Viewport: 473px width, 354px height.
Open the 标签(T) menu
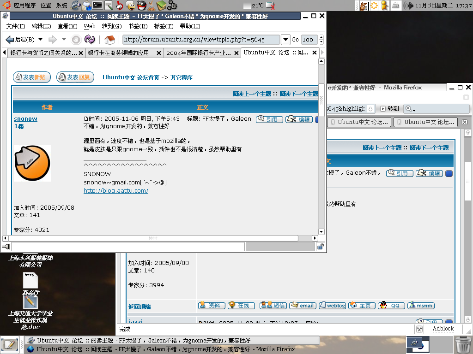164,26
